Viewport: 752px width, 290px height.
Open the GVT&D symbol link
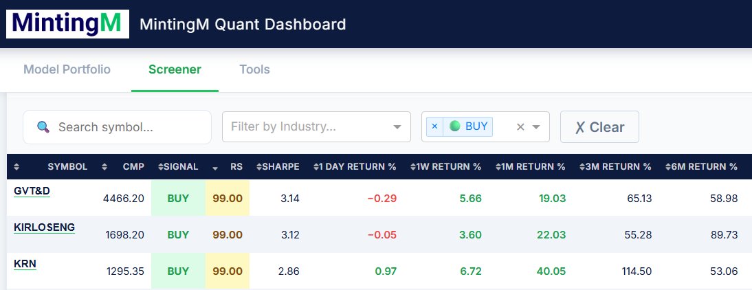[32, 191]
